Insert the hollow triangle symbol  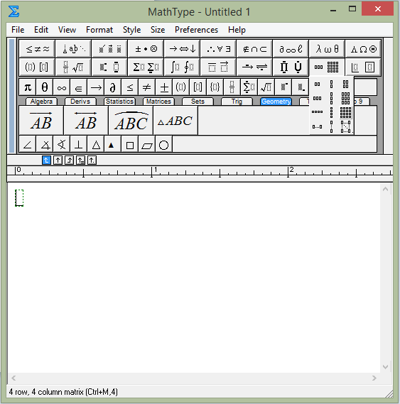(96, 145)
